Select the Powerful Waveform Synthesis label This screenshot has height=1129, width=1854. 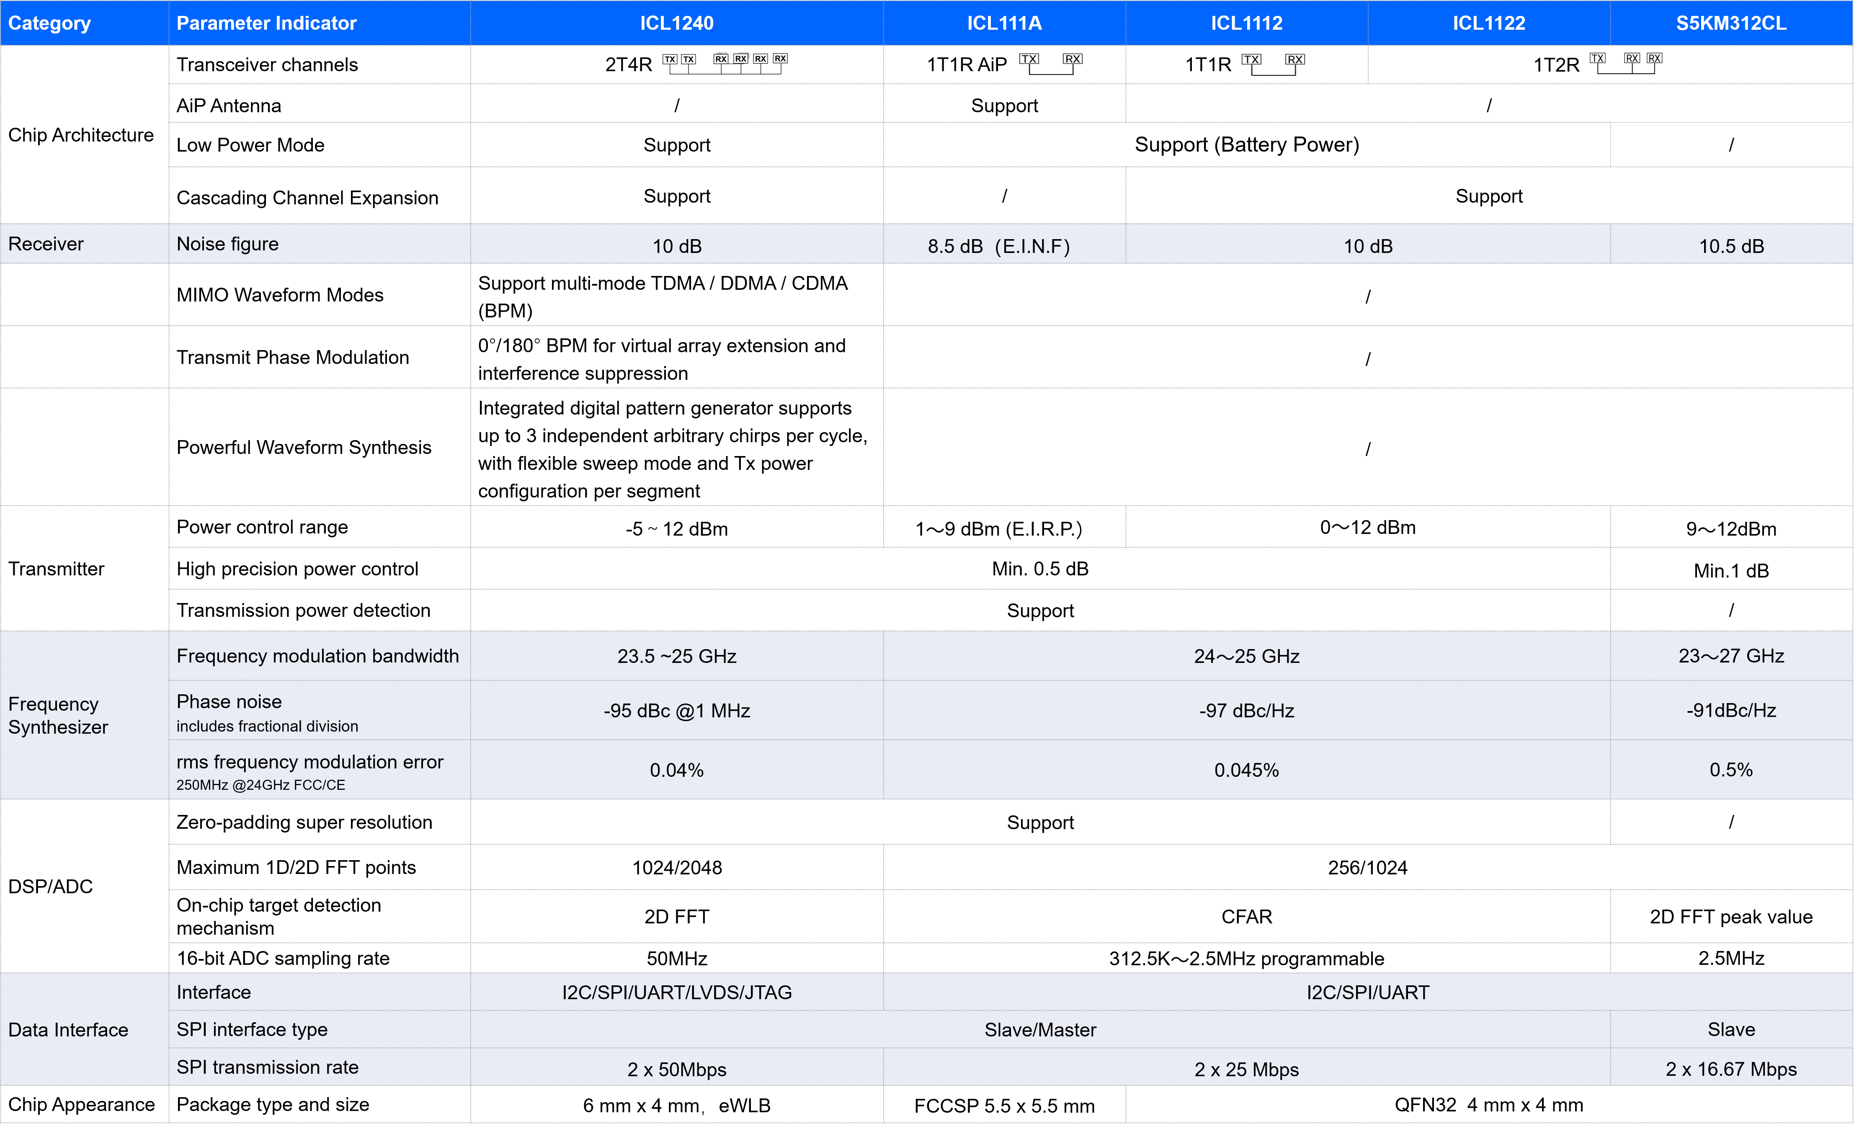304,448
